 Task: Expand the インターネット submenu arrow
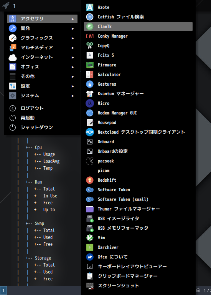73,57
